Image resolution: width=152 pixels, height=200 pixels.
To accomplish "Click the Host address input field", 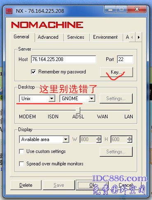I will coord(63,59).
